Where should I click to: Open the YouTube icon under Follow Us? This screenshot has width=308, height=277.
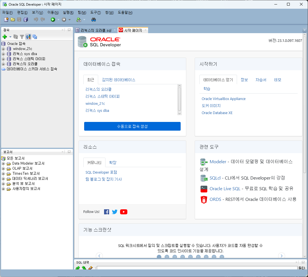[123, 212]
